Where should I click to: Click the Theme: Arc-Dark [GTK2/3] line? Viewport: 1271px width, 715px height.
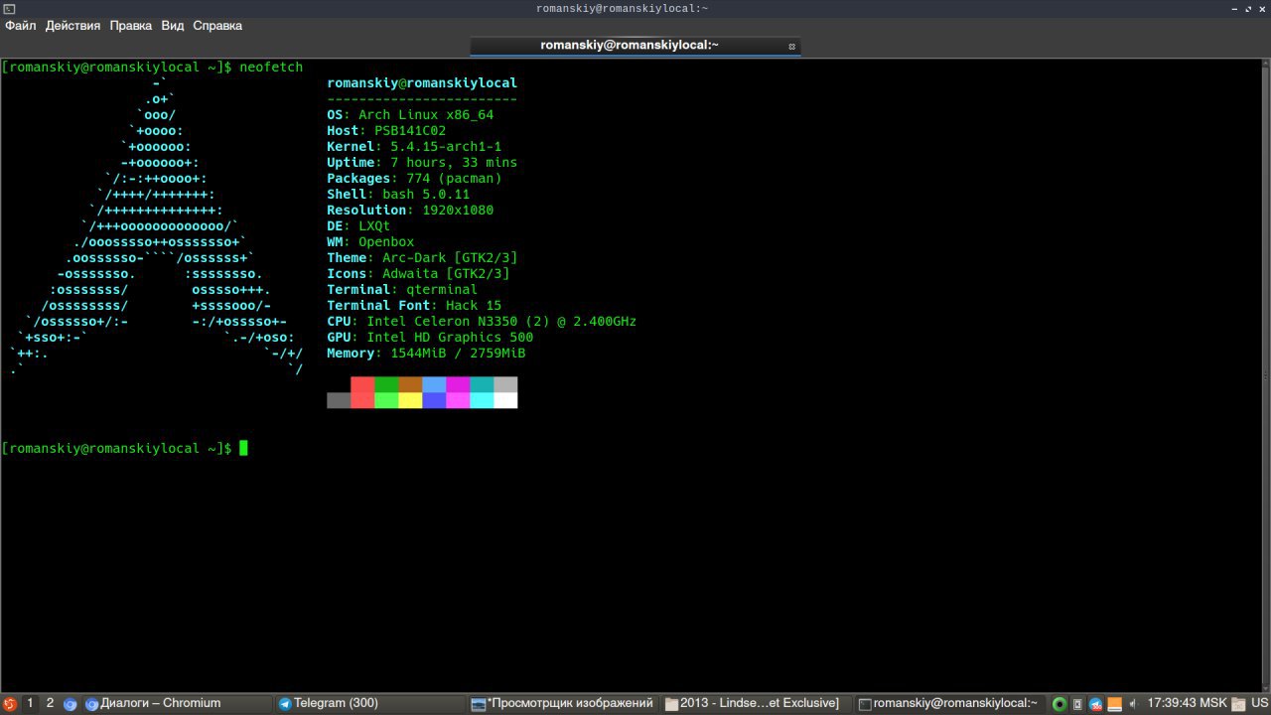tap(422, 257)
